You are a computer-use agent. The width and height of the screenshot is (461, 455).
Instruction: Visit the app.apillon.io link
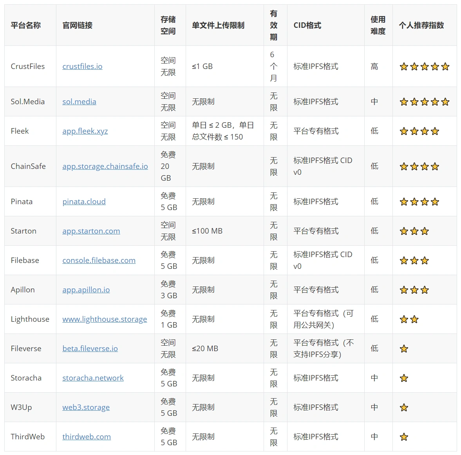point(86,290)
